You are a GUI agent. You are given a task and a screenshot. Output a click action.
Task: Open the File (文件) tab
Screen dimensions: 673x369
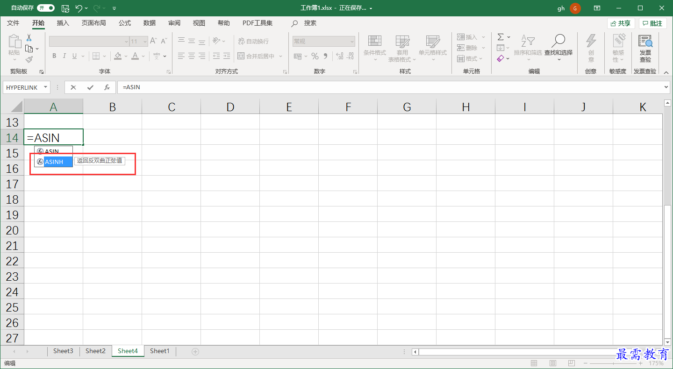coord(13,23)
